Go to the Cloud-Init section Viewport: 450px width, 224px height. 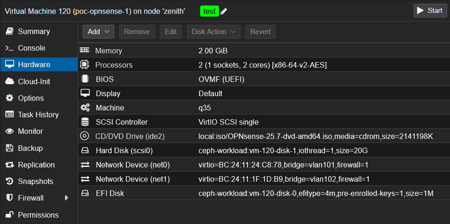34,81
